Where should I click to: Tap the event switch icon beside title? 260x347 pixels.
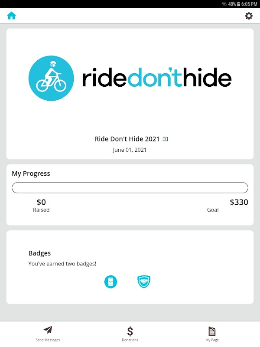[x=165, y=139]
